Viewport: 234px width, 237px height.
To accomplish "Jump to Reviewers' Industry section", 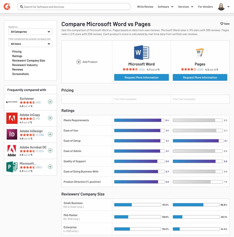I will point(25,65).
